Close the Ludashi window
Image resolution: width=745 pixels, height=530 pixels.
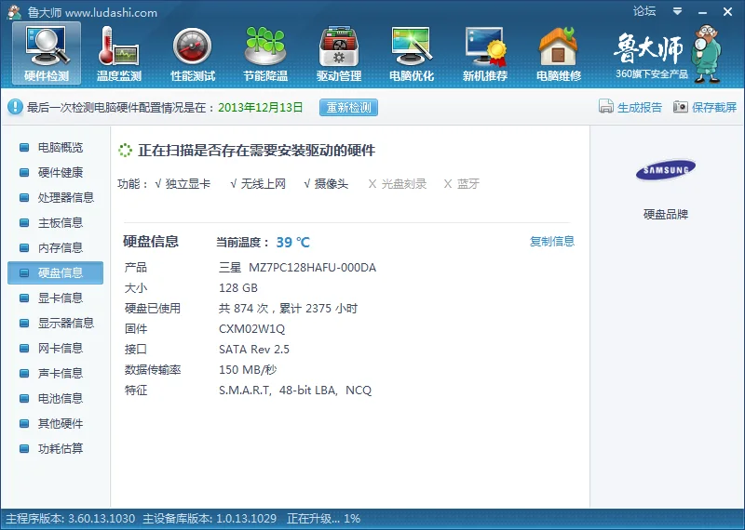pos(727,12)
